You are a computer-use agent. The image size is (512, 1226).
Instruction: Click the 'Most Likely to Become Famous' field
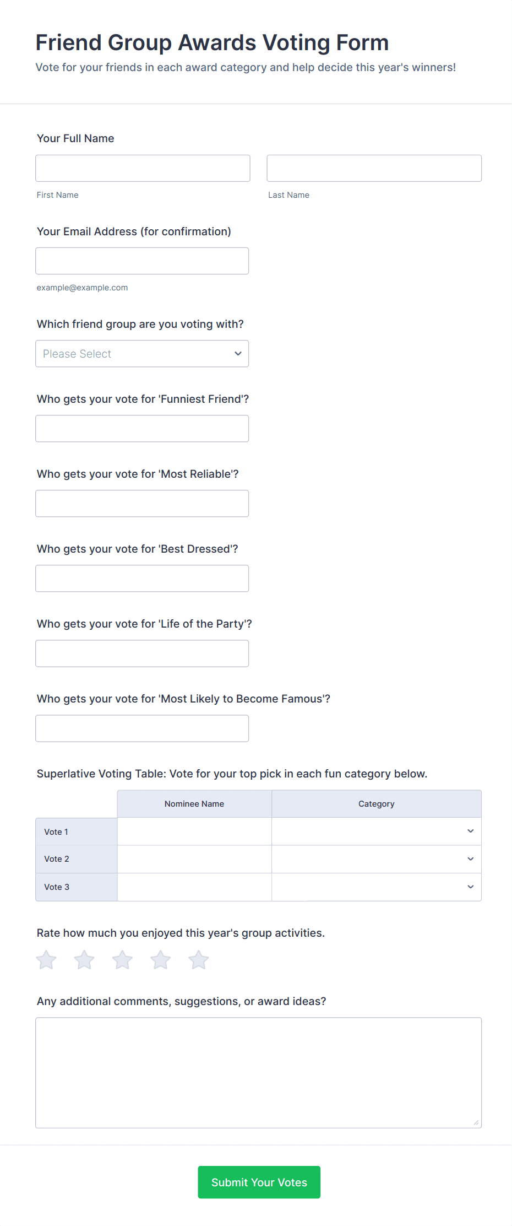click(x=142, y=728)
